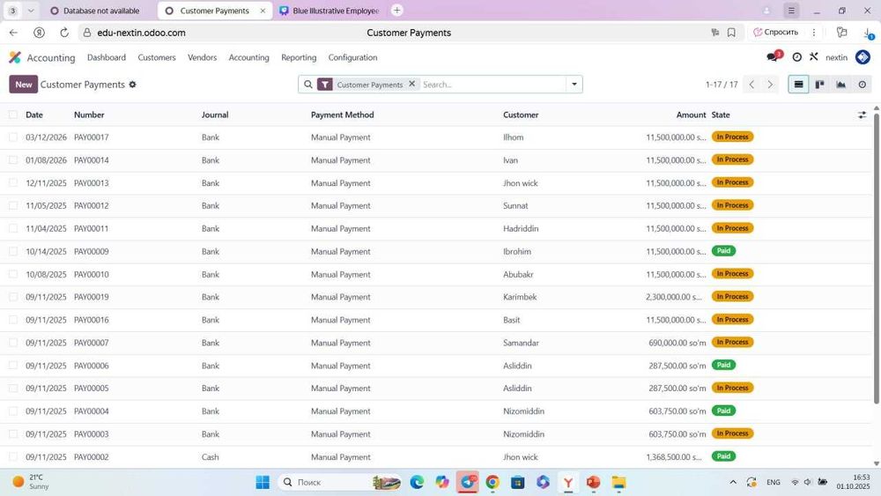The width and height of the screenshot is (881, 496).
Task: Tick checkbox for PAY00004 row
Action: (13, 411)
